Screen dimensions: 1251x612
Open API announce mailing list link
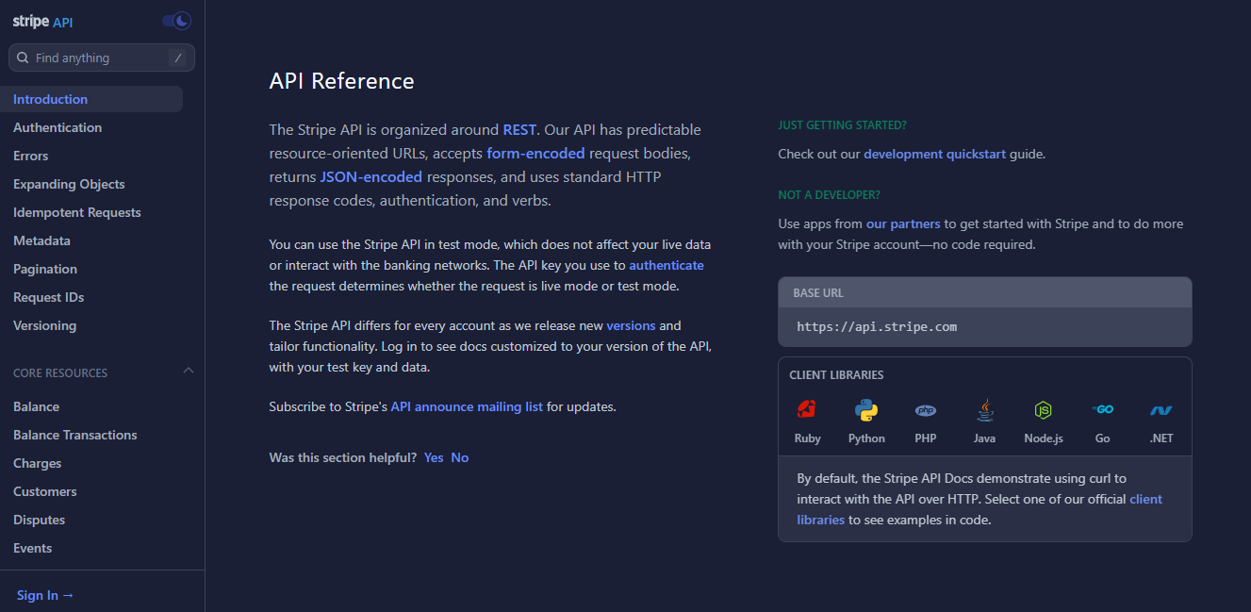(467, 406)
